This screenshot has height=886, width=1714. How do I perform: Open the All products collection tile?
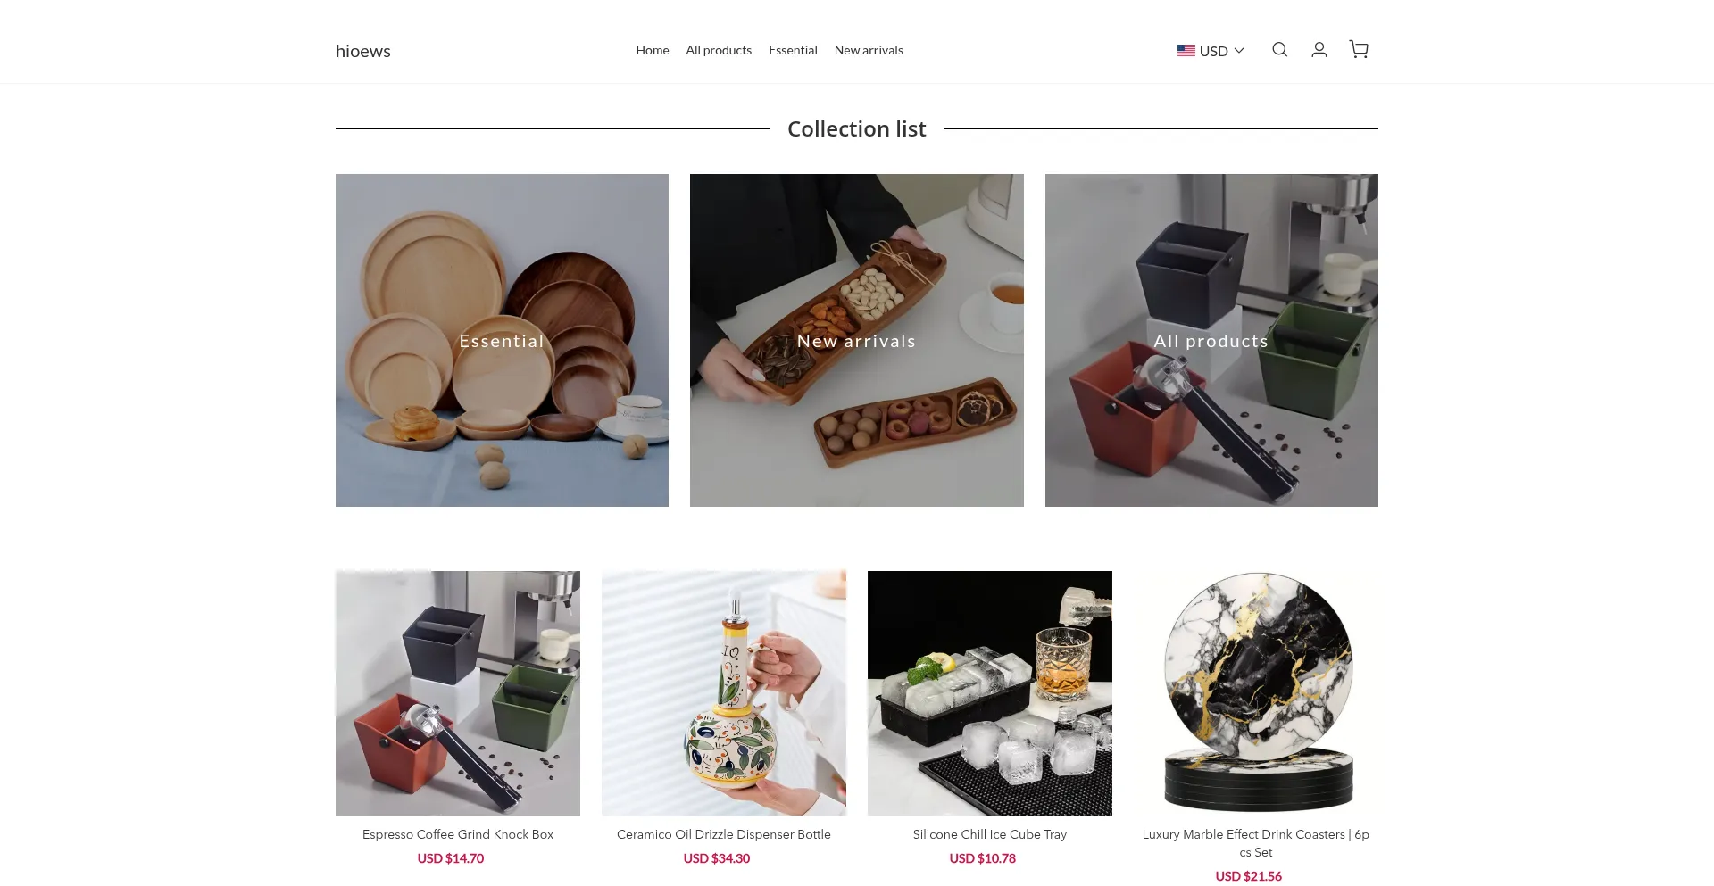coord(1211,340)
